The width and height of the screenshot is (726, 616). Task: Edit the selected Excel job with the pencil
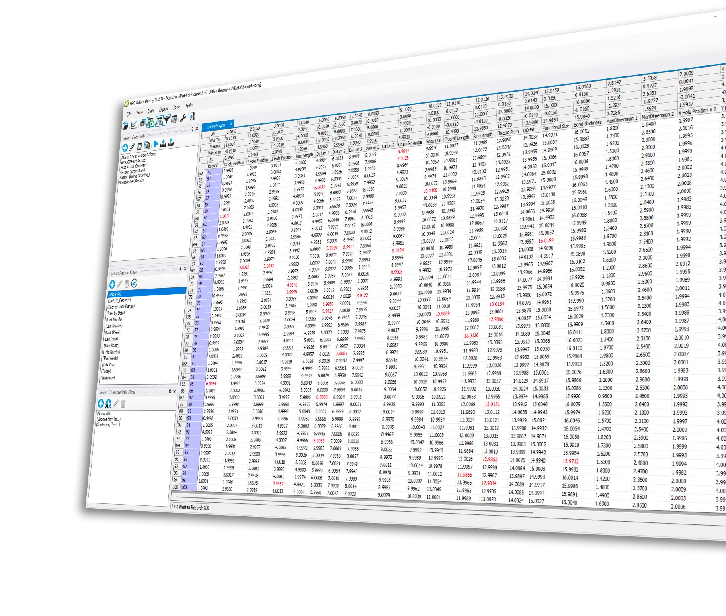pyautogui.click(x=132, y=147)
